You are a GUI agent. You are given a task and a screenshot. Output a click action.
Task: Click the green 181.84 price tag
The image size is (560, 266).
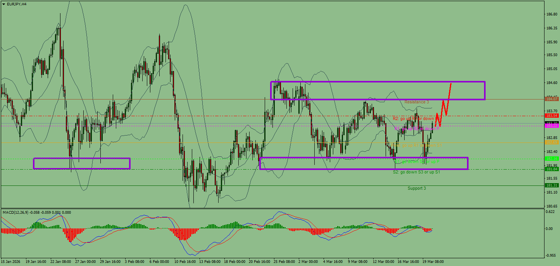coord(551,169)
